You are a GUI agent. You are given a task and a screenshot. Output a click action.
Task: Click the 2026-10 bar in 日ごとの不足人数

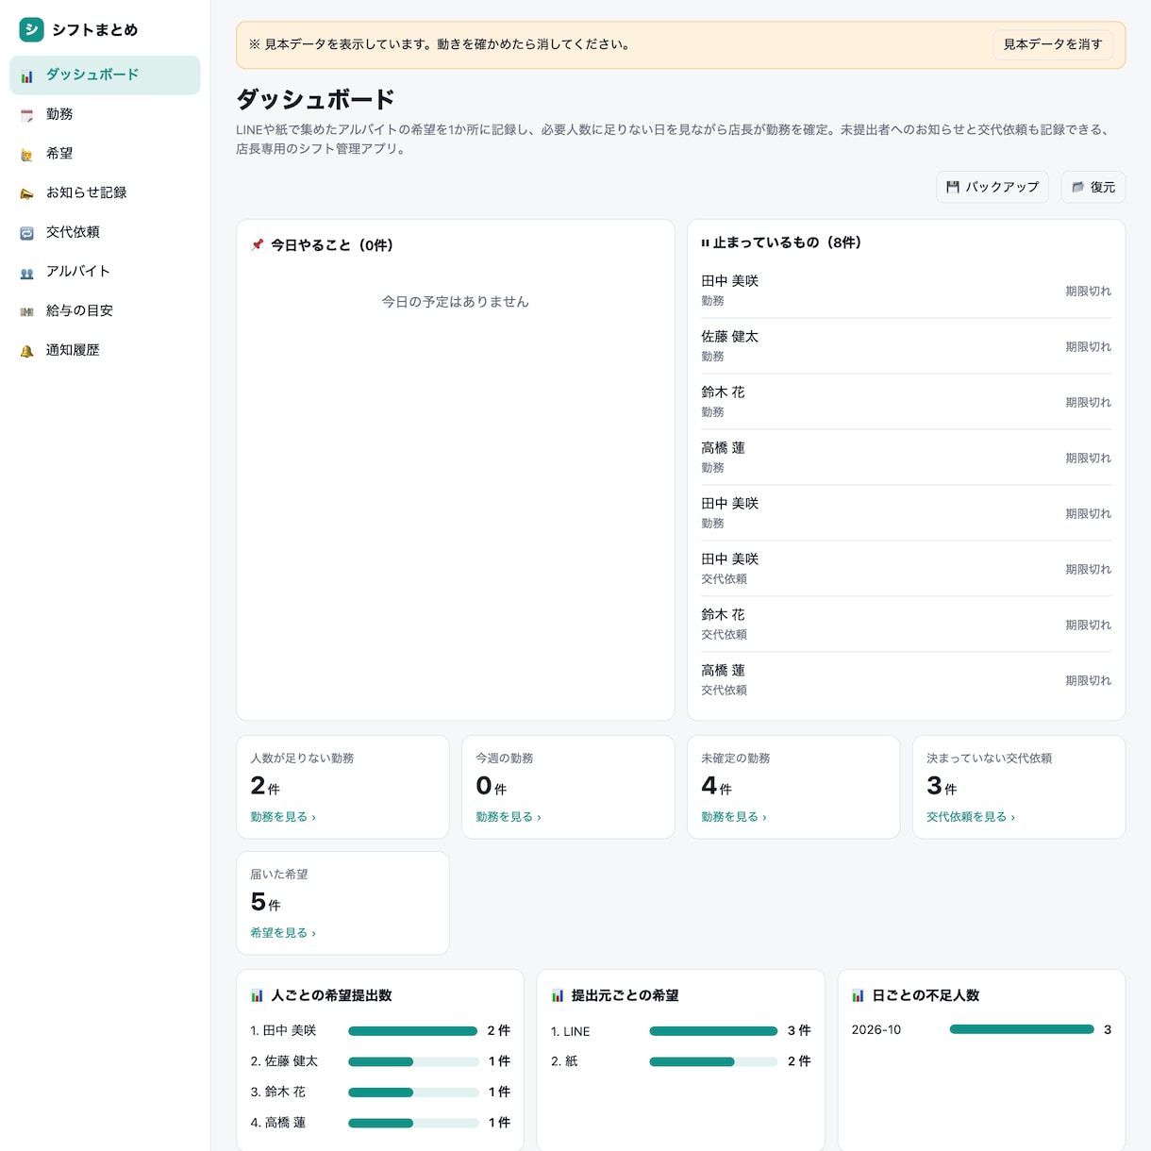coord(1022,1029)
